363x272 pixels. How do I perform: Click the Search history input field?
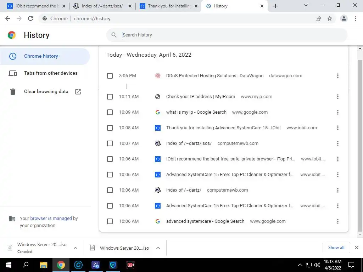227,35
